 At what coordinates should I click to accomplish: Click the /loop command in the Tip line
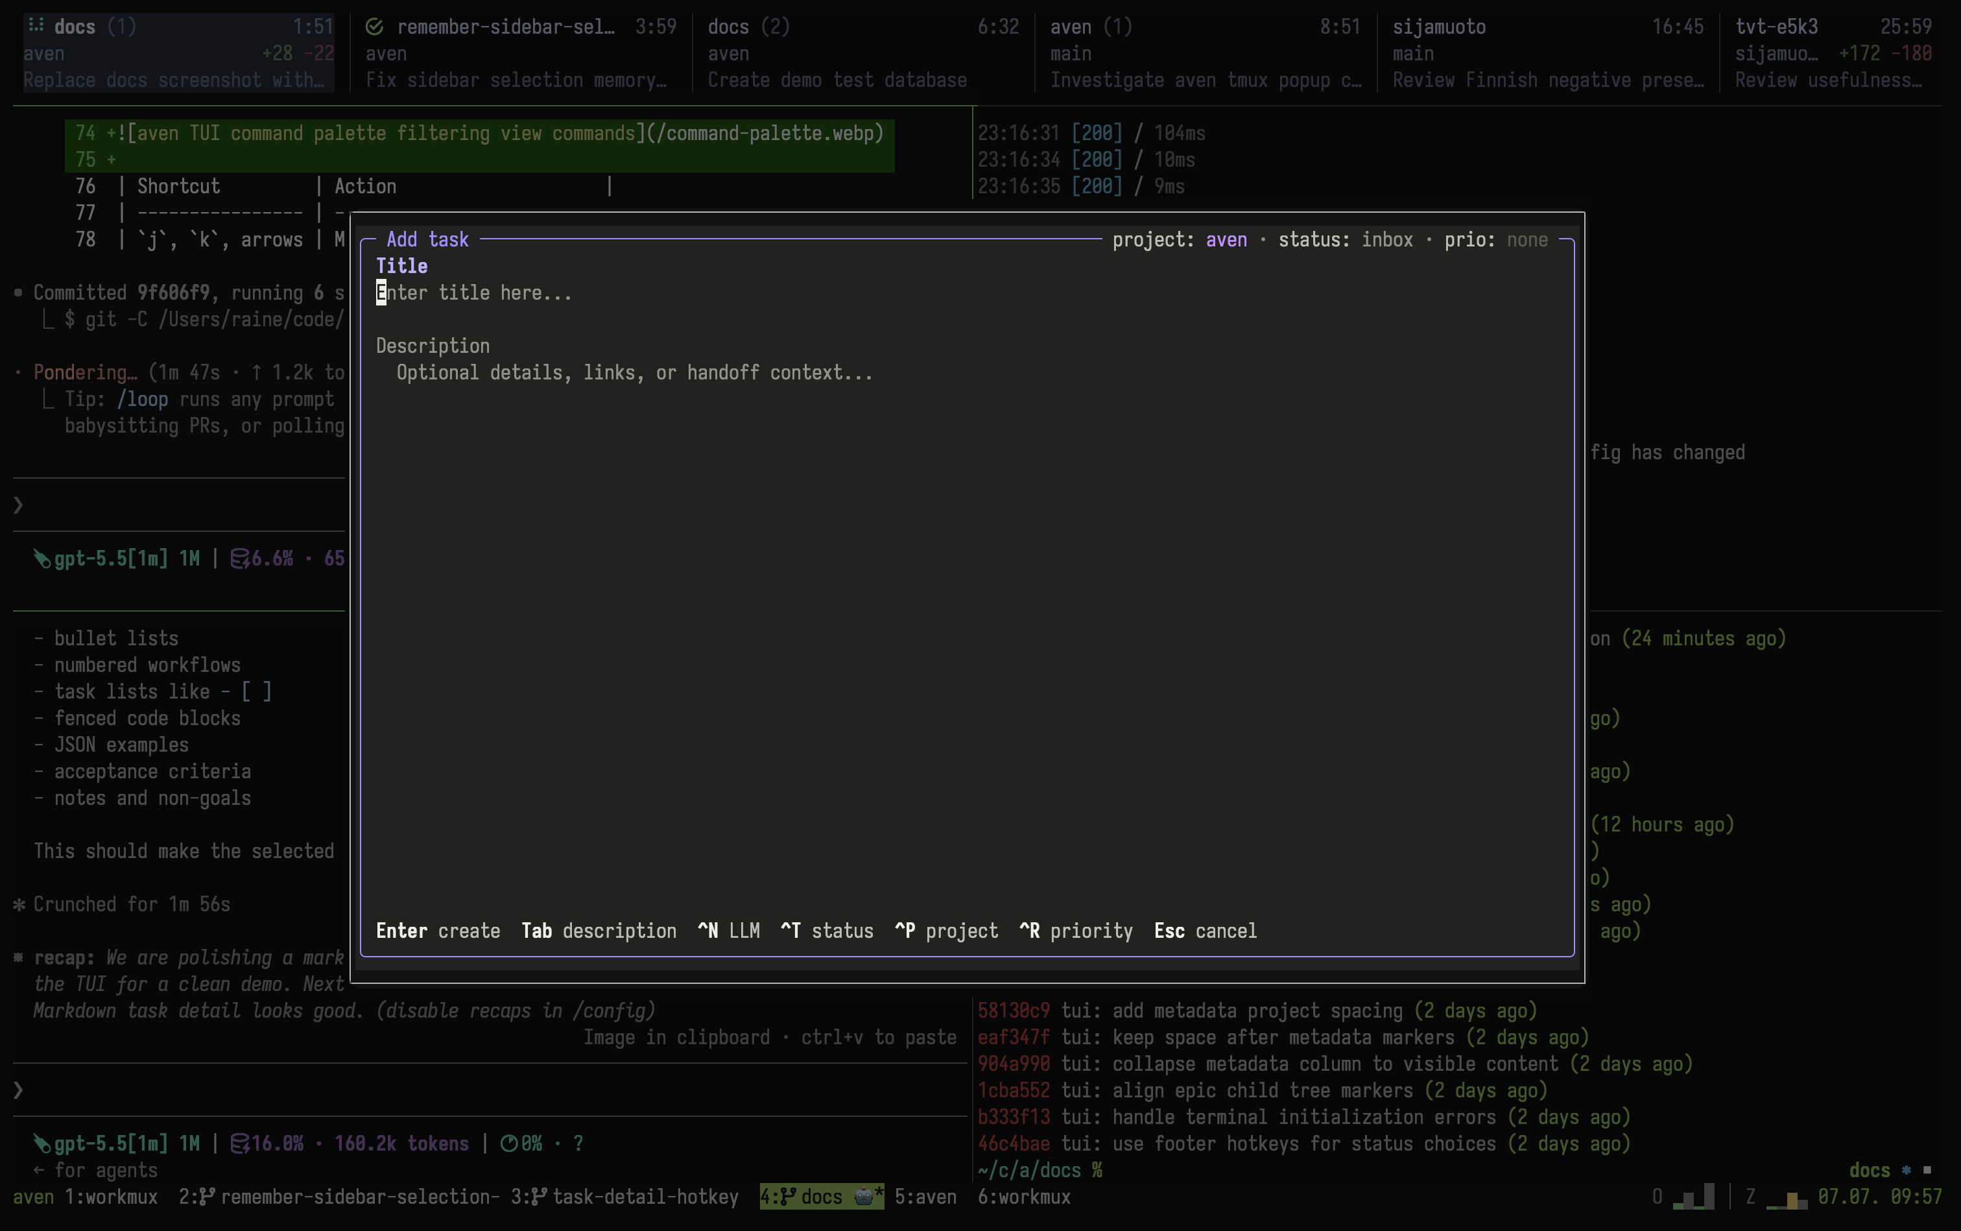[x=143, y=399]
